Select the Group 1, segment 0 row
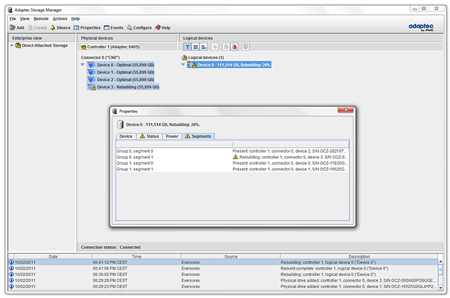450x298 pixels. pyautogui.click(x=233, y=163)
